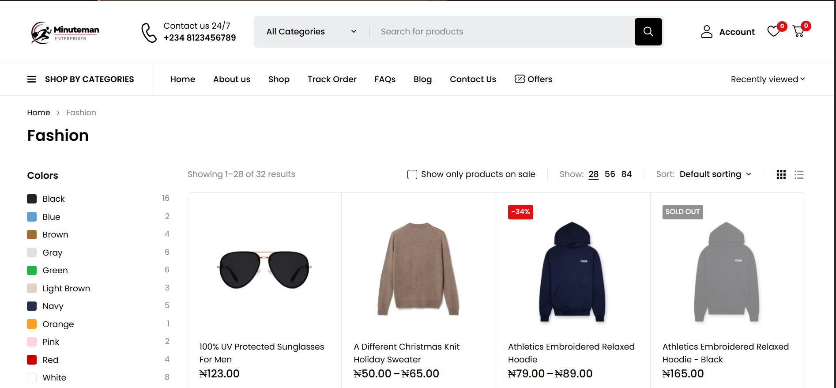The width and height of the screenshot is (836, 388).
Task: Open the Shop menu item
Action: (279, 79)
